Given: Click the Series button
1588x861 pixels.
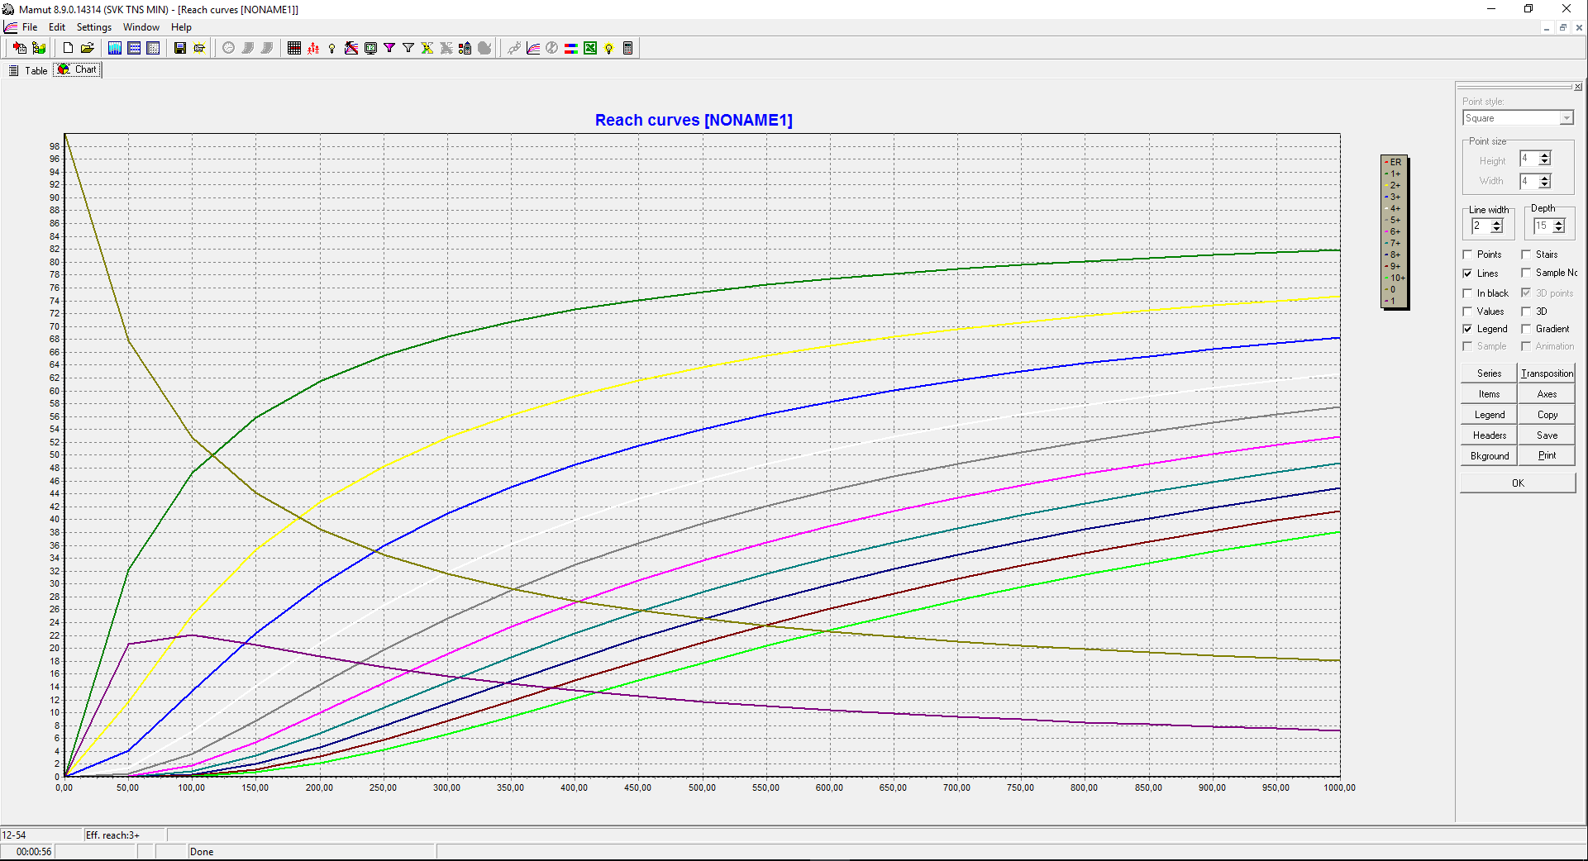Looking at the screenshot, I should point(1489,373).
